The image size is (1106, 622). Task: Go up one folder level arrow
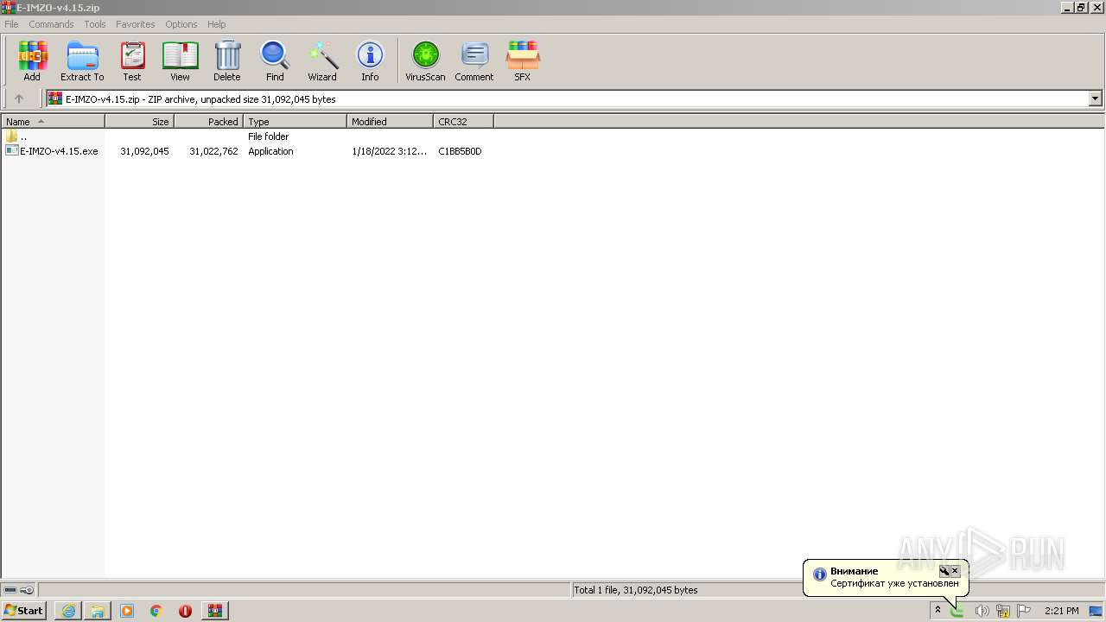[x=19, y=98]
